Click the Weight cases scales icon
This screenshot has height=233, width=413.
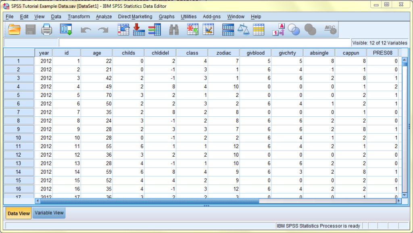pos(243,29)
